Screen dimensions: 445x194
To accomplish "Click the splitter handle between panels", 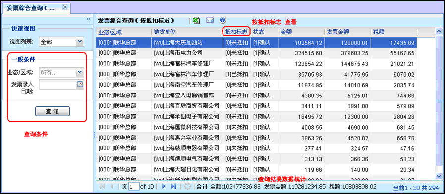I will (94, 135).
